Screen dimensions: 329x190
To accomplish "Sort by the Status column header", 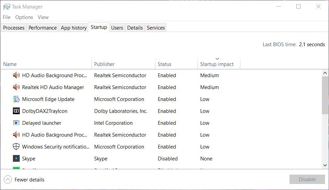I will pyautogui.click(x=164, y=64).
